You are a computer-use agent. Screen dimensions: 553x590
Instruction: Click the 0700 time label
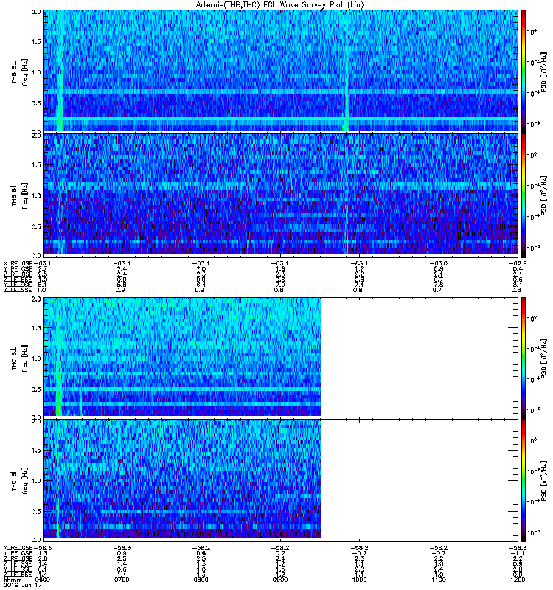122,580
